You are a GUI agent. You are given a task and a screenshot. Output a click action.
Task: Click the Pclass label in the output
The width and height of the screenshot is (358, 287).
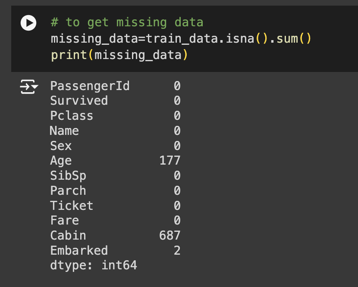[x=72, y=116]
